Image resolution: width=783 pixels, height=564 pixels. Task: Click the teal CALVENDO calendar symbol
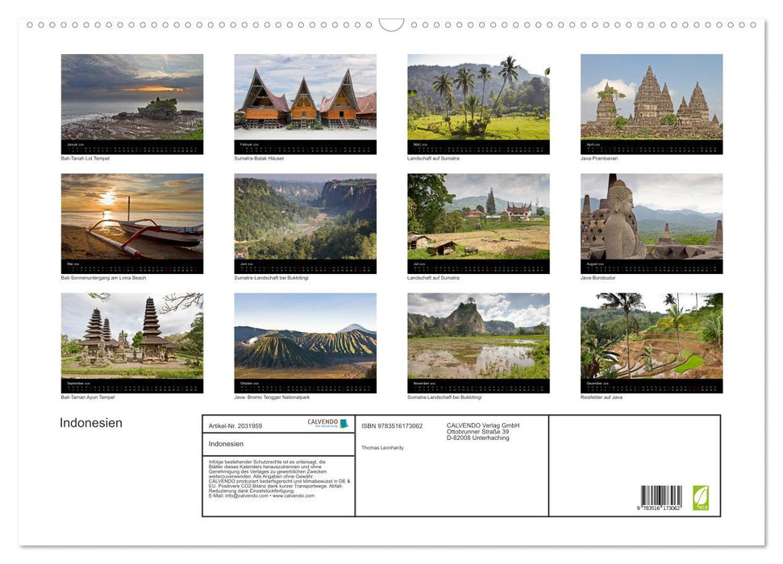pyautogui.click(x=344, y=424)
